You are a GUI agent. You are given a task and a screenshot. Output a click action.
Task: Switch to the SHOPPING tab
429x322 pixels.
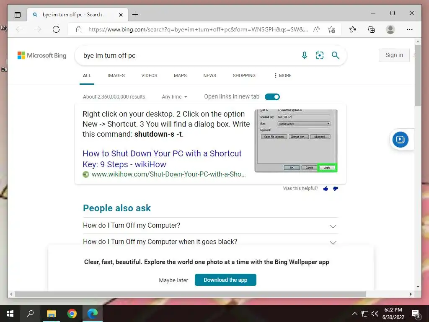[244, 75]
